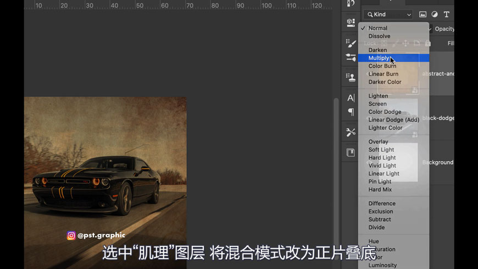Open the Tool Presets panel icon
478x269 pixels.
pos(351,132)
